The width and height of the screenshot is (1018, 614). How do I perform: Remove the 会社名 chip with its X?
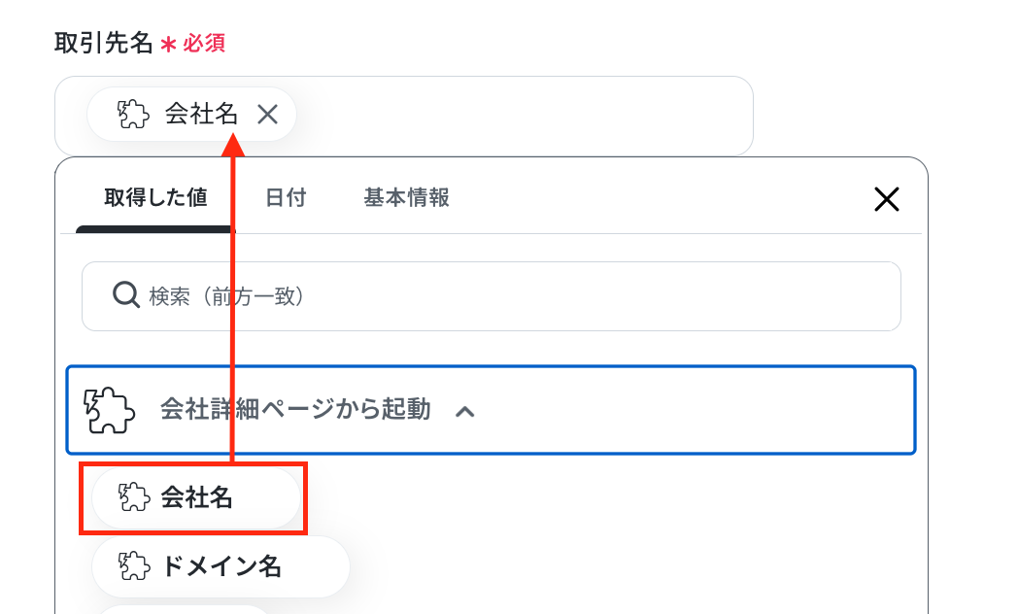click(x=267, y=115)
